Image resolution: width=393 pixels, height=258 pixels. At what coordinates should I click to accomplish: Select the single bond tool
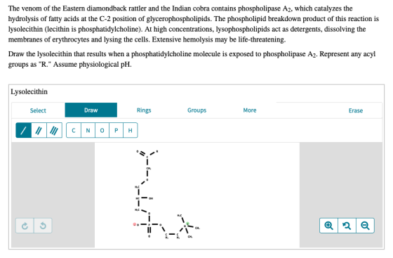(x=24, y=130)
